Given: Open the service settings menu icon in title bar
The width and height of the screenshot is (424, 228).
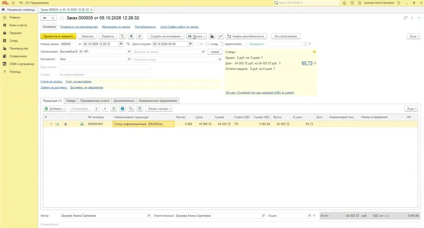Looking at the screenshot, I should point(399,3).
